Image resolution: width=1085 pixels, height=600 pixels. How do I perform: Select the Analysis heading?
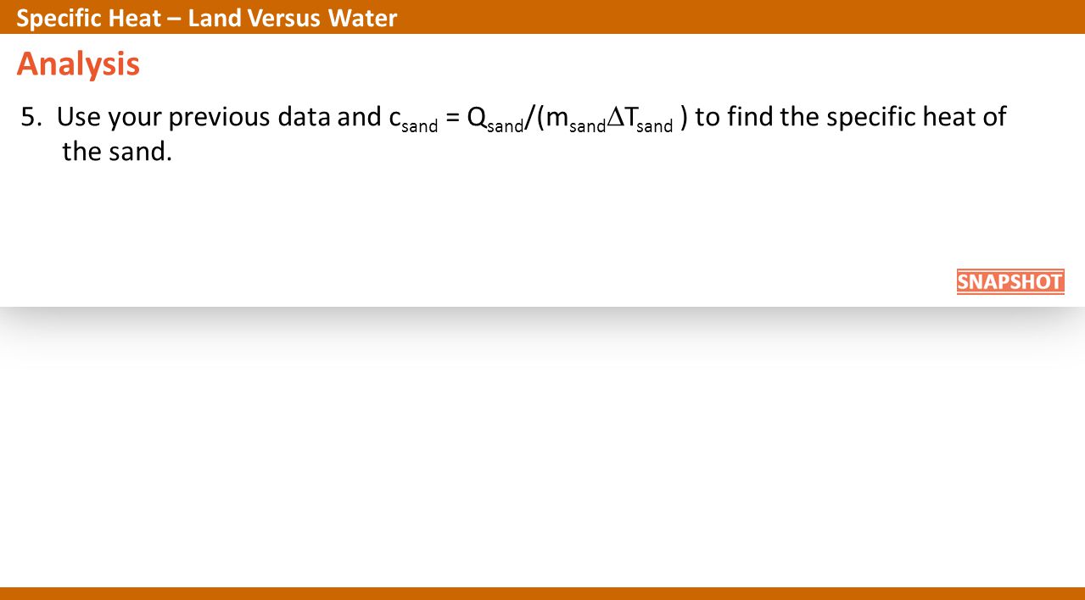tap(78, 64)
